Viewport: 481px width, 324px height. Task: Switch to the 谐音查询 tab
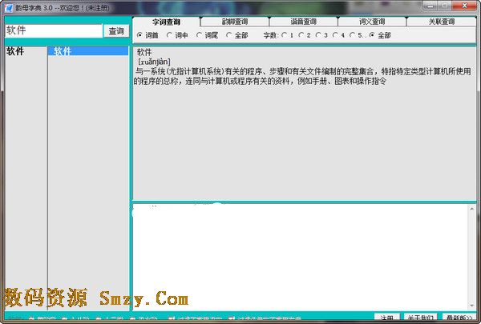coord(303,22)
